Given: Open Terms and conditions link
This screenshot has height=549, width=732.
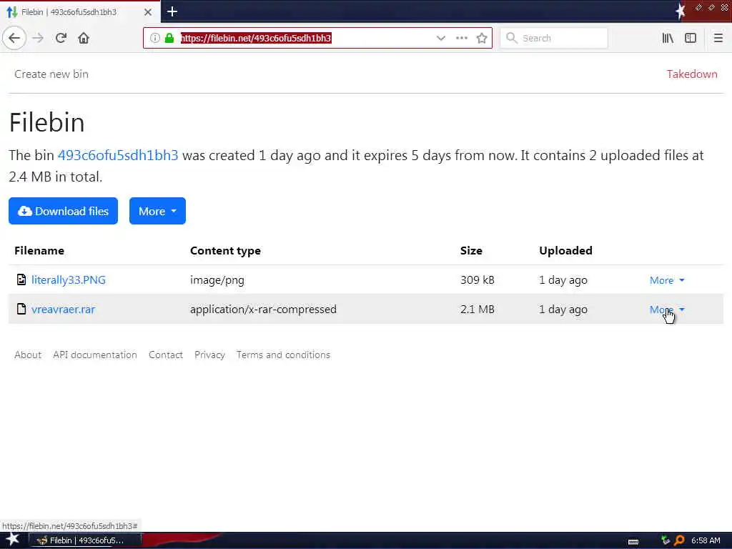Looking at the screenshot, I should click(283, 355).
